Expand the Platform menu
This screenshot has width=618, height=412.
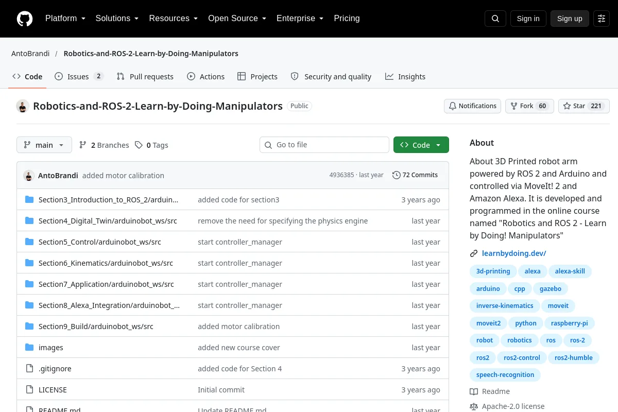65,19
